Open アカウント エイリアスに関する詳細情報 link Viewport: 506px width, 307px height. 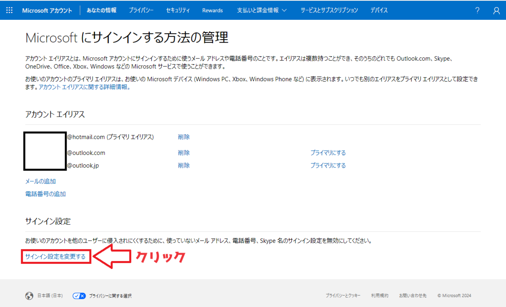click(x=85, y=87)
